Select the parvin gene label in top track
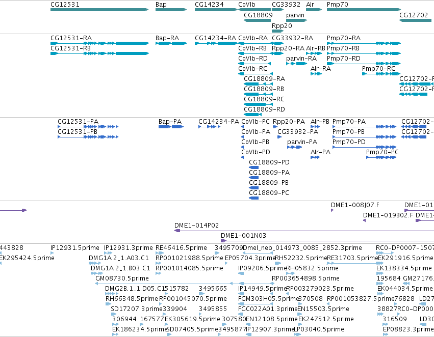The image size is (434, 337). (x=295, y=15)
